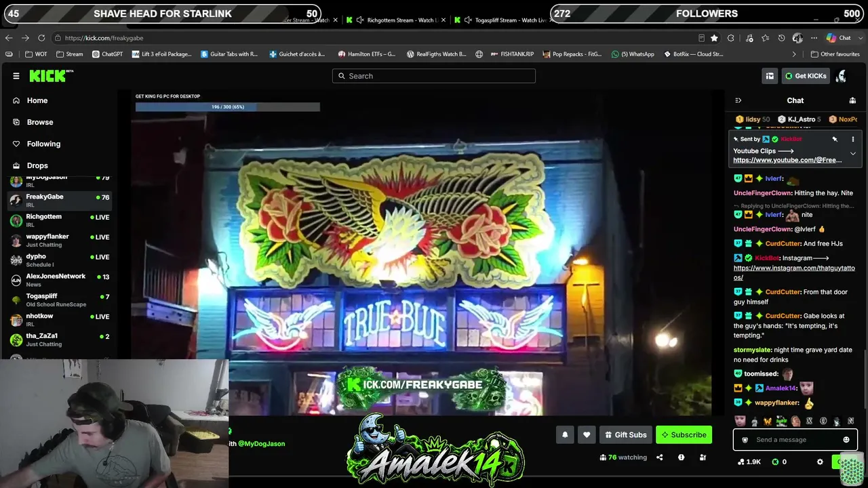Open the browser history clock icon

(x=781, y=38)
